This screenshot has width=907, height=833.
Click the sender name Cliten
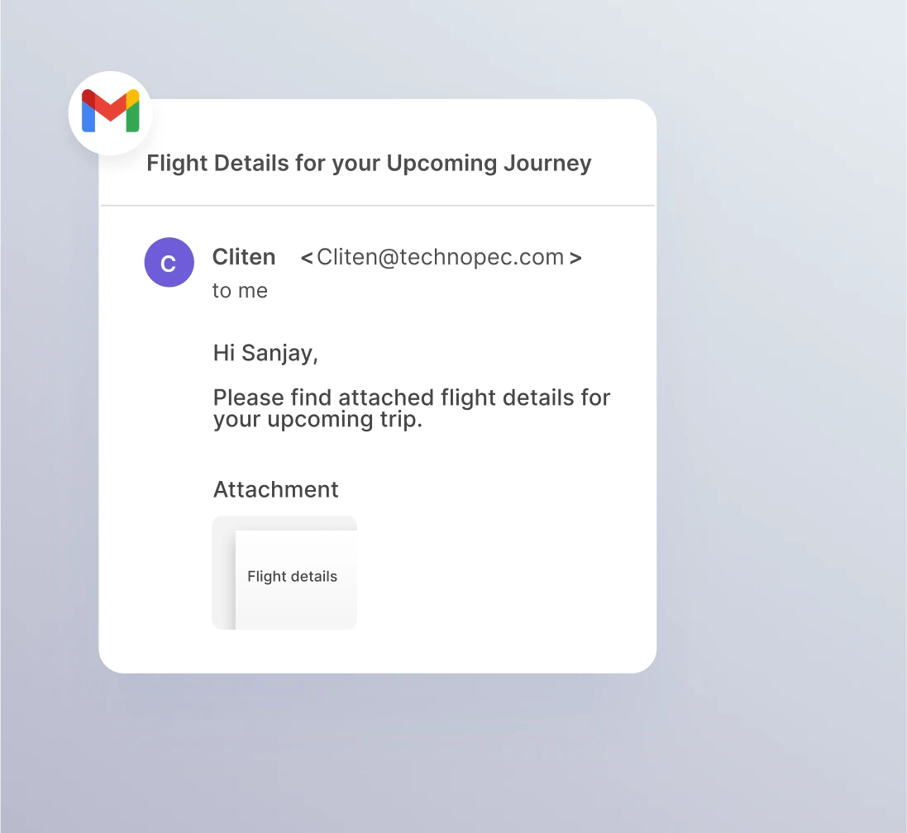point(244,257)
